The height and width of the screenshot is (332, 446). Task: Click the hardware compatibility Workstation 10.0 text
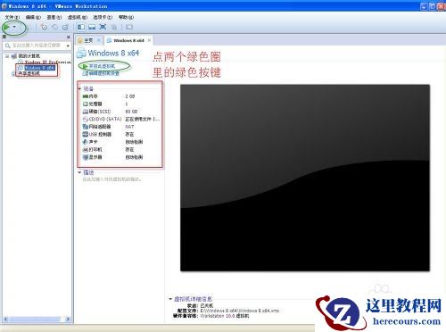(224, 316)
